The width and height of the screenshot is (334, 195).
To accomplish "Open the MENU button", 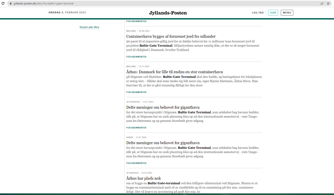I will [x=287, y=13].
